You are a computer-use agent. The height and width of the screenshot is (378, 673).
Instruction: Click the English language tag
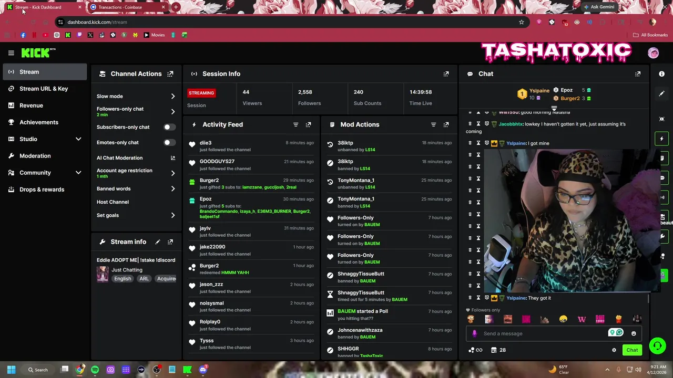click(x=123, y=279)
